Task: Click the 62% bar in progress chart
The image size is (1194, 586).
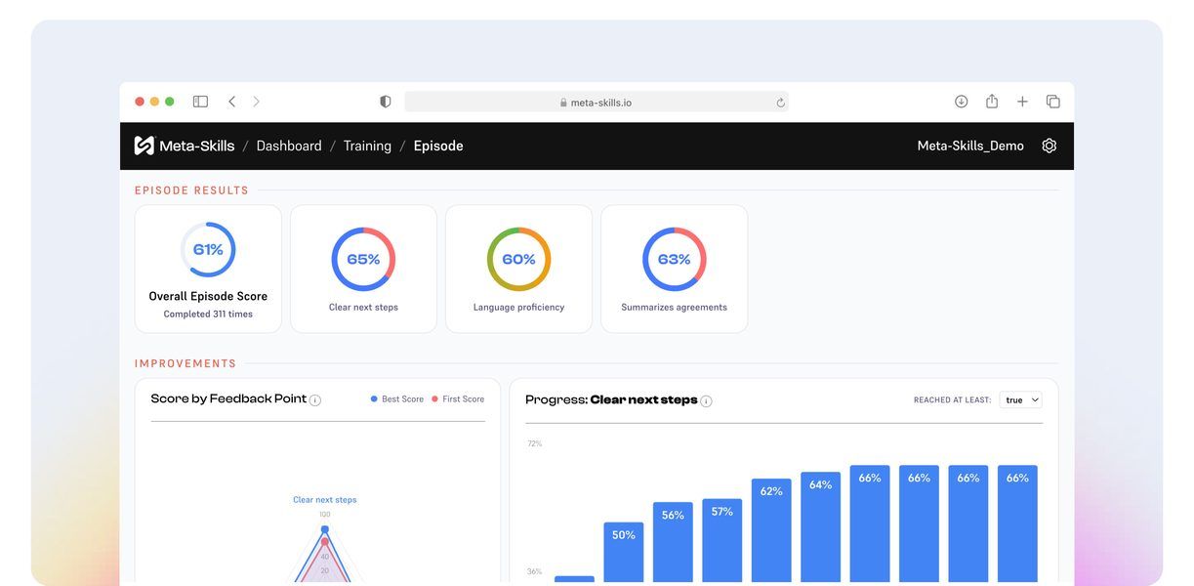Action: (771, 531)
